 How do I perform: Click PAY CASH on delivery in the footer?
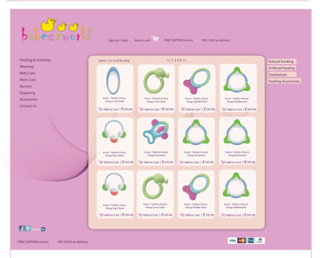73,242
